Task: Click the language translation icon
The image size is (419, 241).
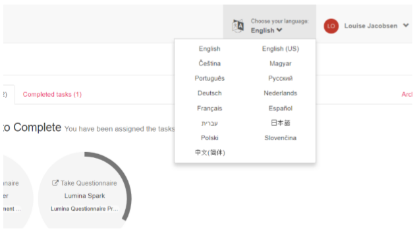Action: click(238, 26)
